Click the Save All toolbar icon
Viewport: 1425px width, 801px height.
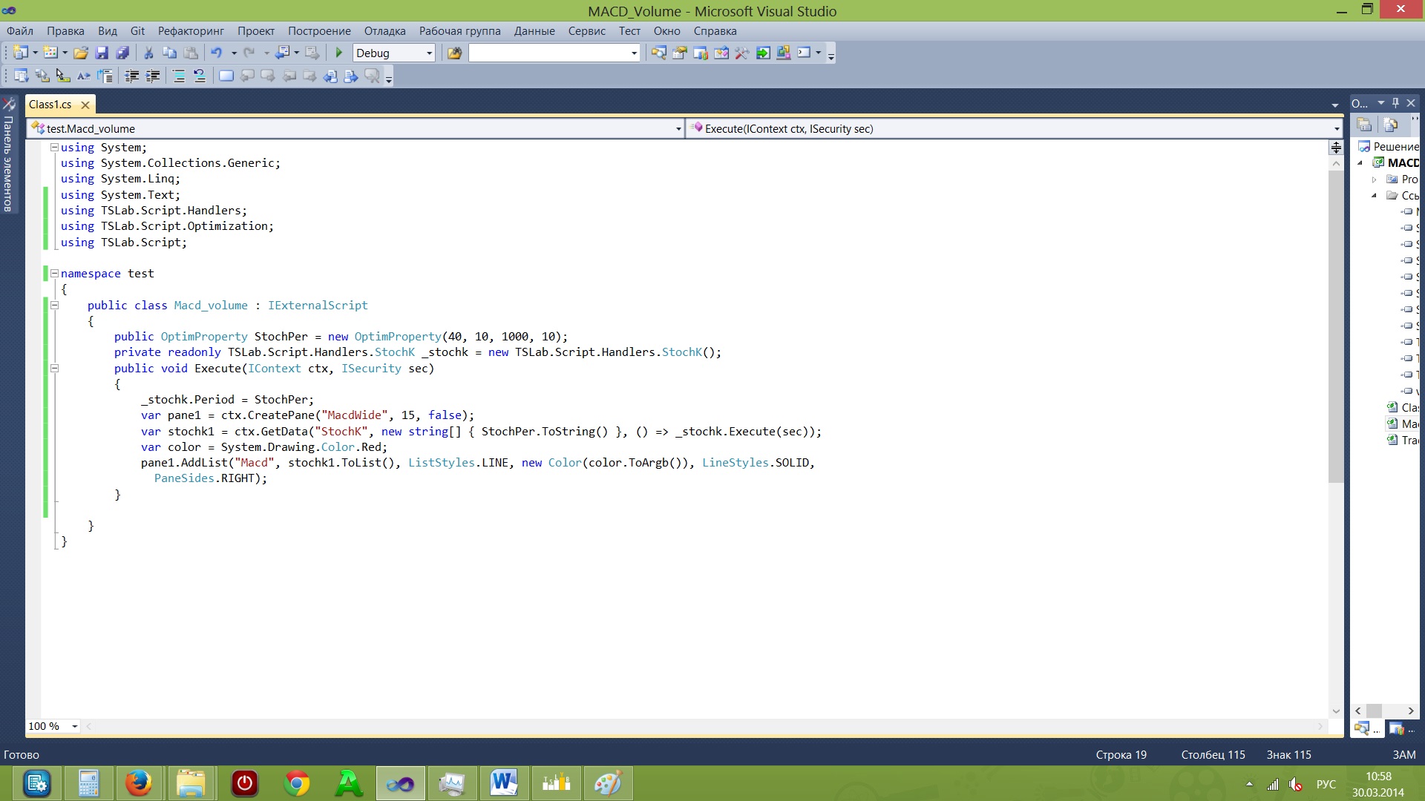[x=123, y=53]
